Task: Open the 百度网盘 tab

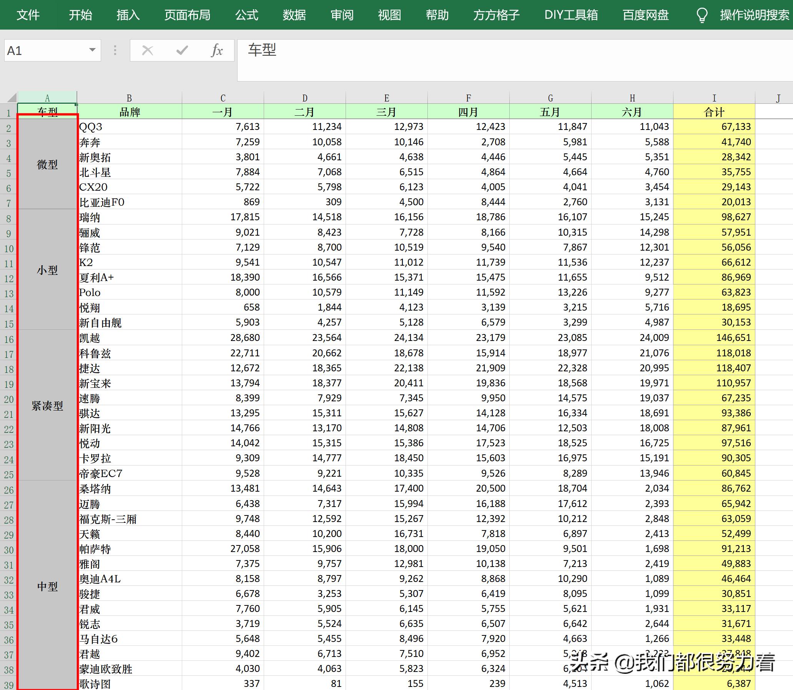Action: (x=645, y=15)
